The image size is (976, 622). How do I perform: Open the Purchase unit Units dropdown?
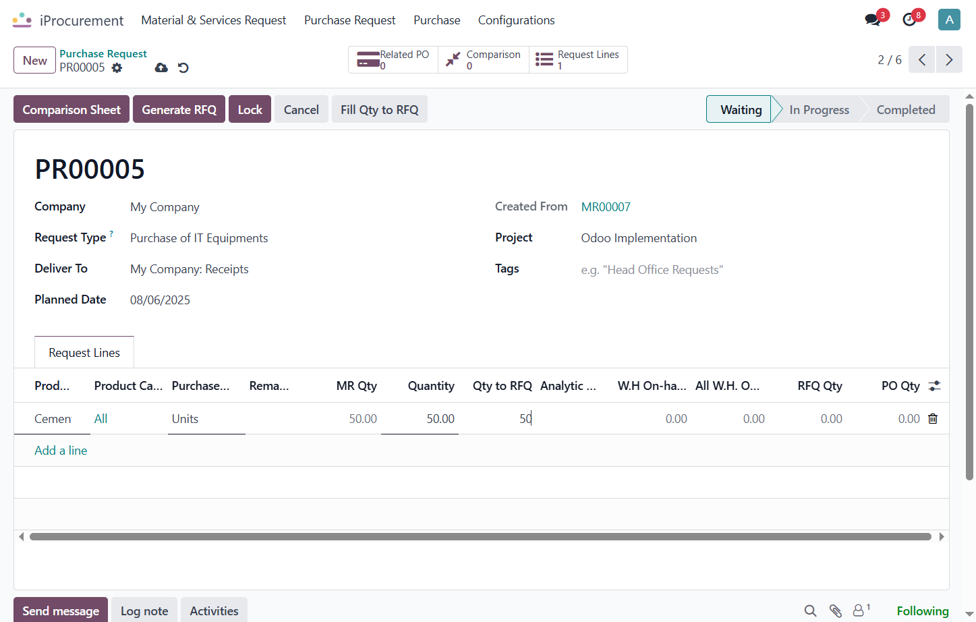[x=206, y=418]
